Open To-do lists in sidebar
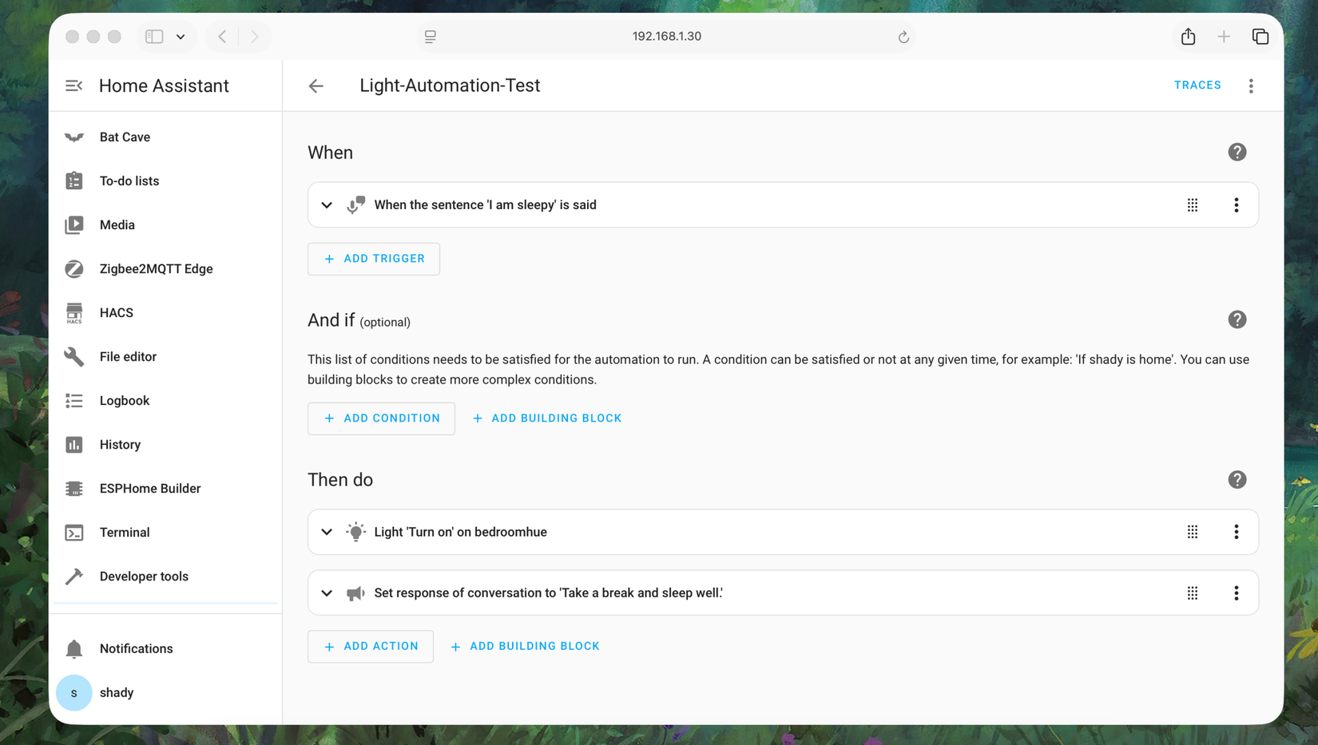The height and width of the screenshot is (745, 1318). (x=165, y=181)
